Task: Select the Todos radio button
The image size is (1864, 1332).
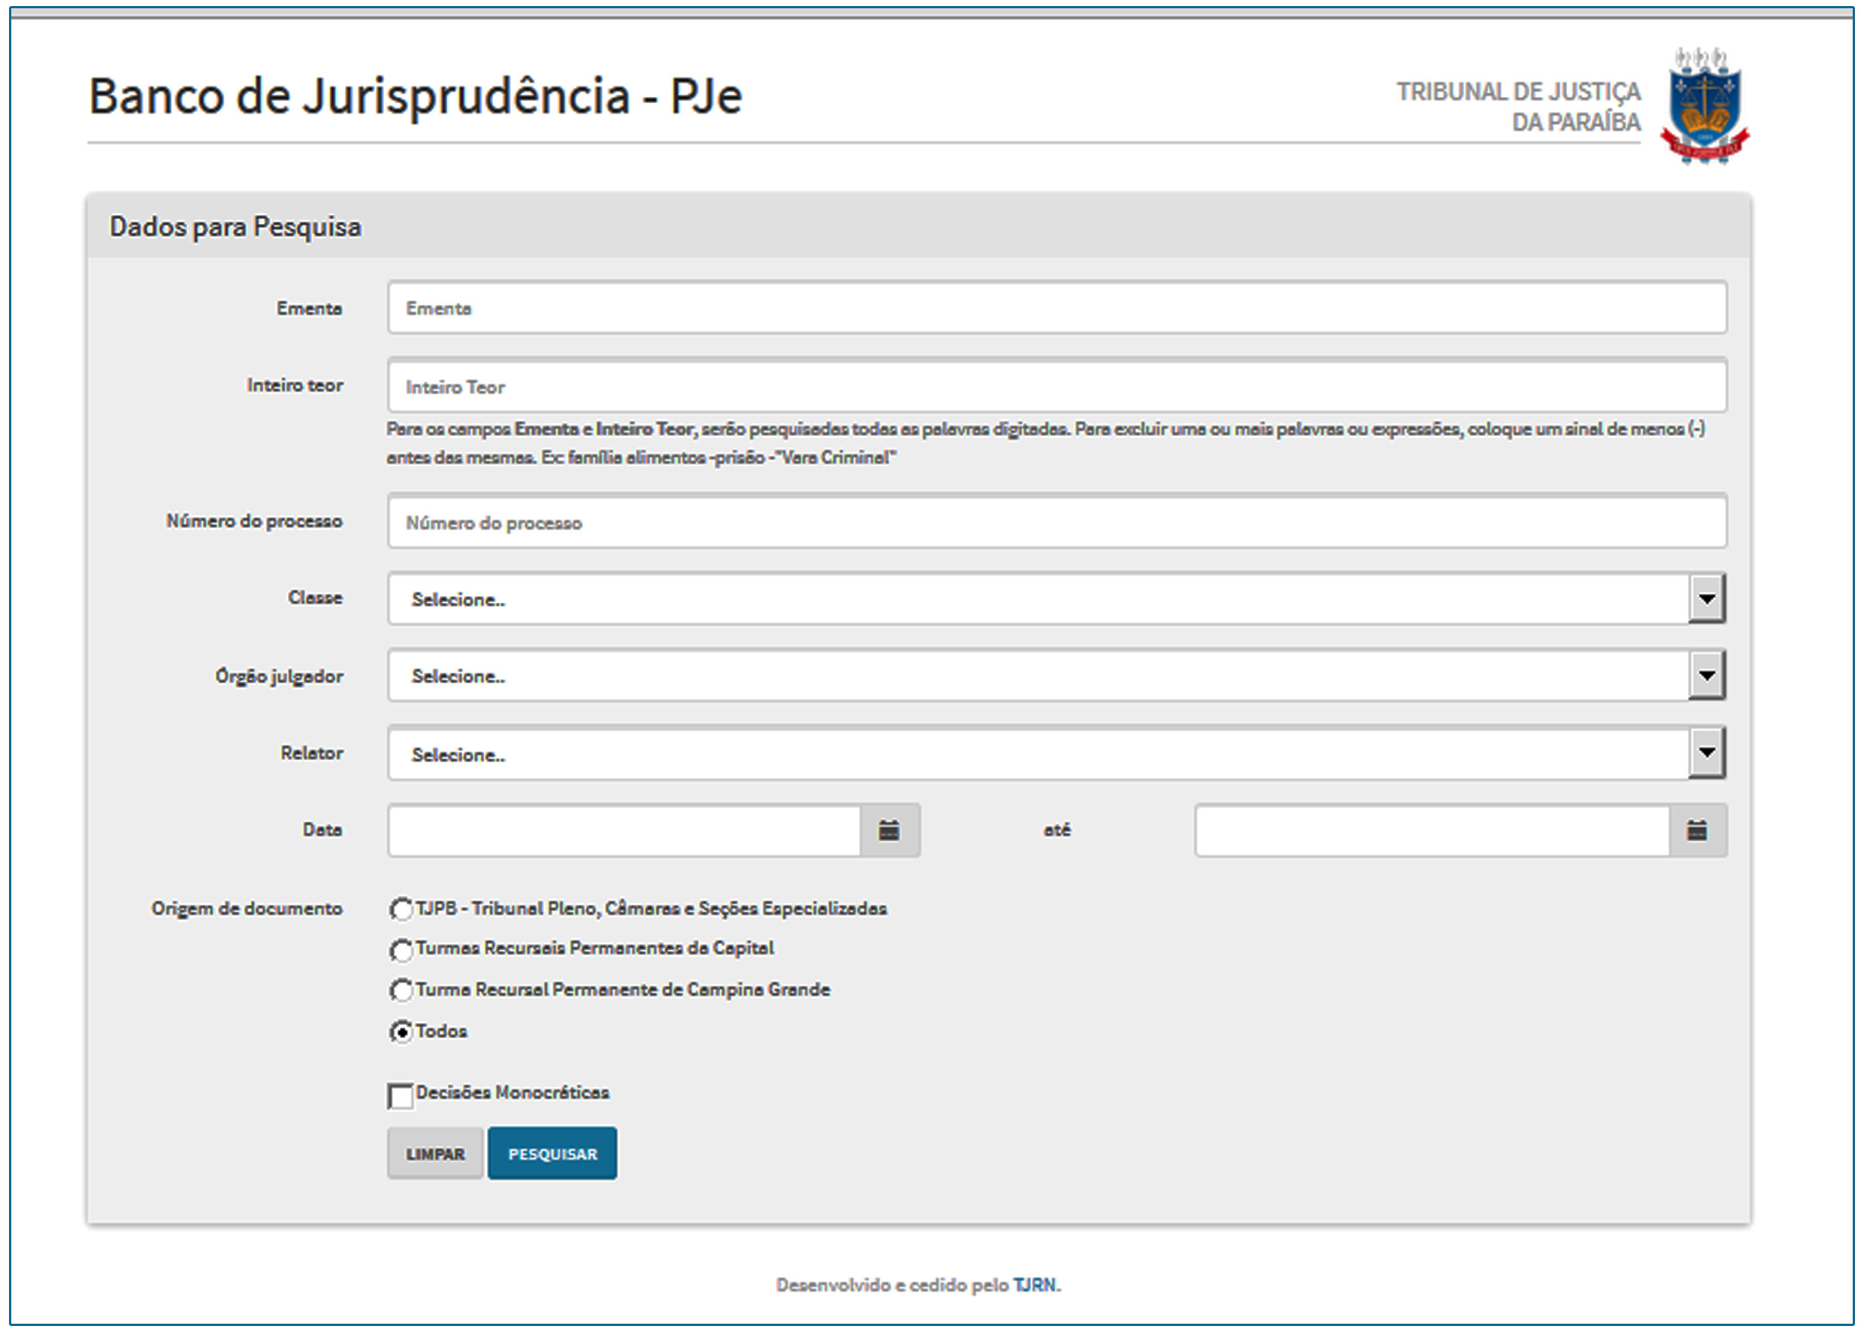Action: (x=401, y=1031)
